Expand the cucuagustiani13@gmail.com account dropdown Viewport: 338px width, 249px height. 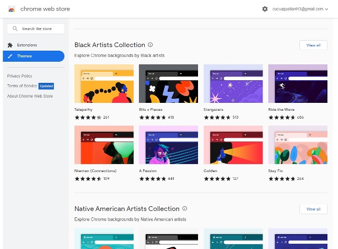click(301, 9)
